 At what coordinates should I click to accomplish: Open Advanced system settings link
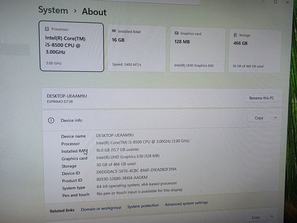186,204
